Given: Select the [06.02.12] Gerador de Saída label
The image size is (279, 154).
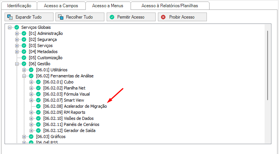Looking at the screenshot, I should (x=69, y=130).
